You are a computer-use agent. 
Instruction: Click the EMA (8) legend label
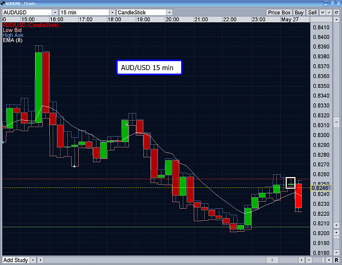click(13, 40)
